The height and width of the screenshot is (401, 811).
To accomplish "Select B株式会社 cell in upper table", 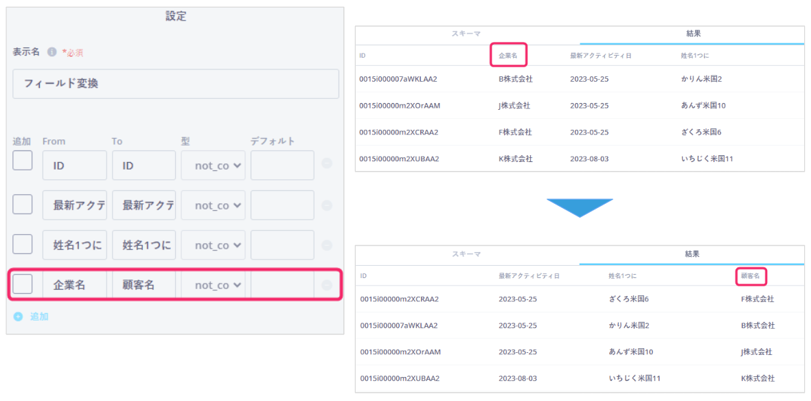I will tap(515, 79).
